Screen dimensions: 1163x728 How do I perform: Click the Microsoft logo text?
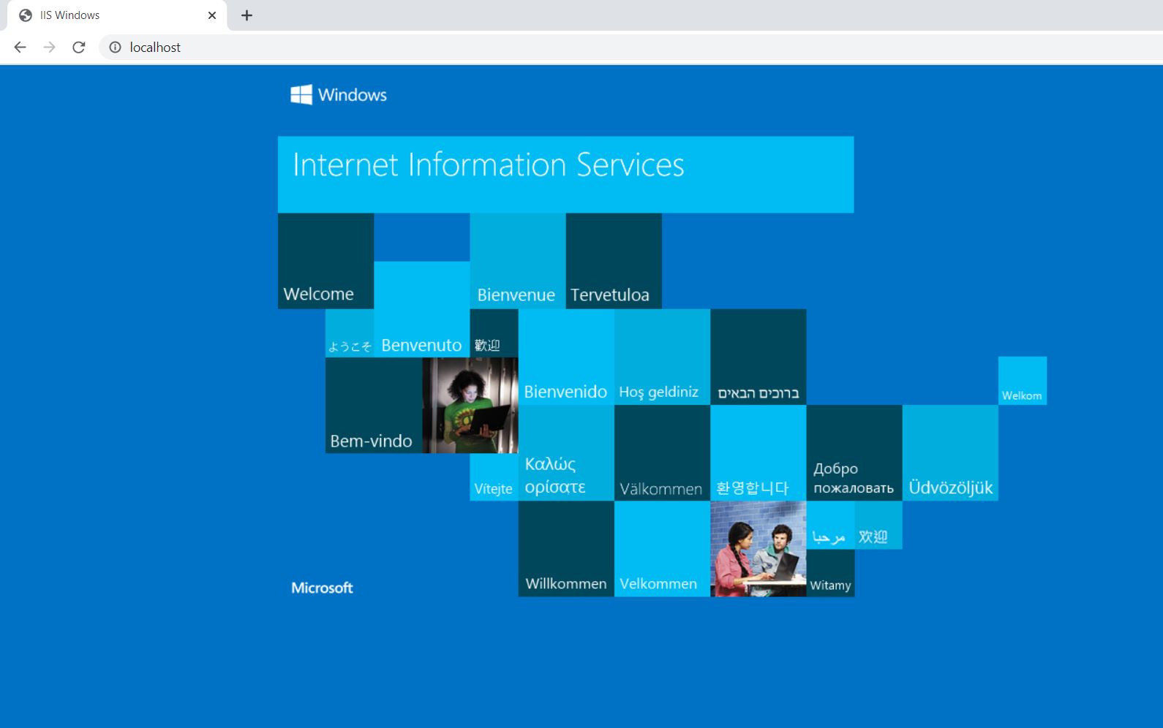pyautogui.click(x=322, y=588)
